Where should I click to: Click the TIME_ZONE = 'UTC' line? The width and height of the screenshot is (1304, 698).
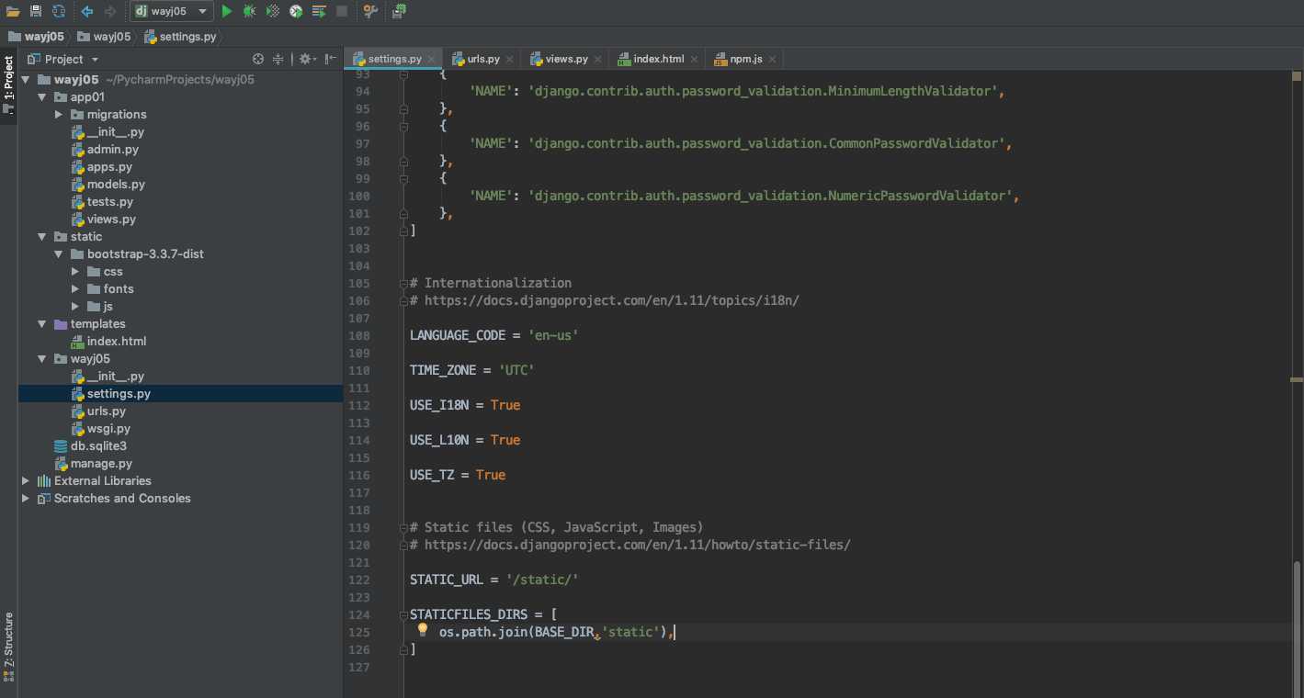click(472, 370)
